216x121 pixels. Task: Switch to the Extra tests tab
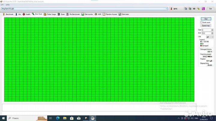(x=124, y=14)
